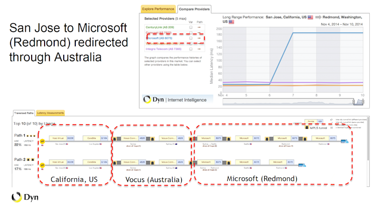Click the flag under the final Path 1 Redmond hop

pos(328,144)
